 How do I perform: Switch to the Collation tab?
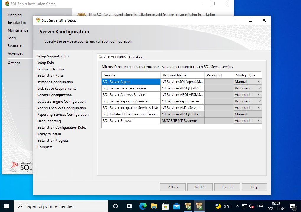point(136,57)
